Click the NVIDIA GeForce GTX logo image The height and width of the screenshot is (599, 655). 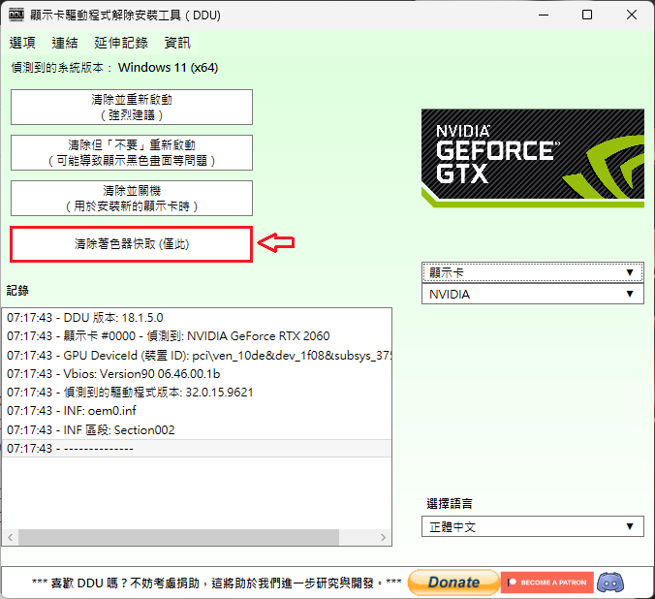(x=533, y=158)
